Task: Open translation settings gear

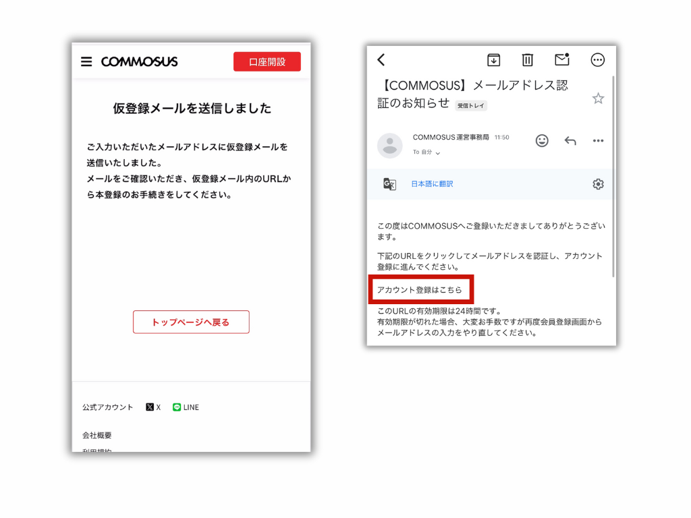Action: tap(598, 183)
